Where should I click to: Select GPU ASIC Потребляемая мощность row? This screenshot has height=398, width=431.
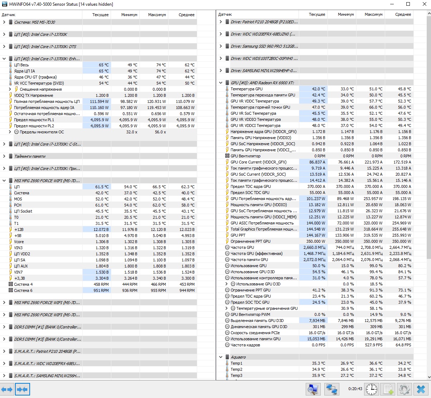[315, 223]
